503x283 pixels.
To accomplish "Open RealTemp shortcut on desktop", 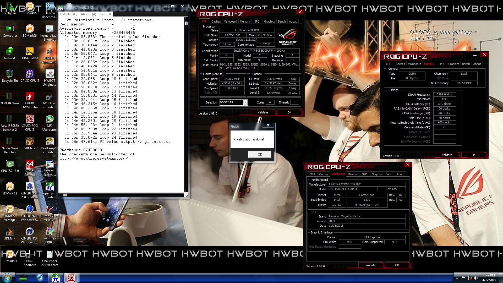I will [x=50, y=146].
